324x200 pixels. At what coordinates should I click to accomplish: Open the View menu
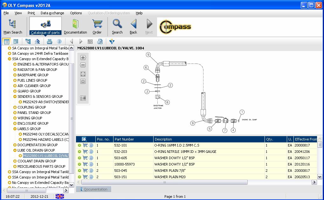[x=18, y=13]
